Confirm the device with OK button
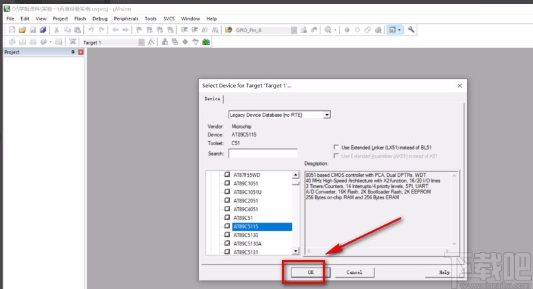The width and height of the screenshot is (533, 289). click(310, 273)
